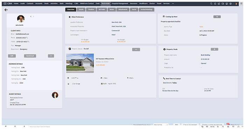The image size is (245, 129).
Task: Switch to the Overview tab
Action: [x=71, y=9]
